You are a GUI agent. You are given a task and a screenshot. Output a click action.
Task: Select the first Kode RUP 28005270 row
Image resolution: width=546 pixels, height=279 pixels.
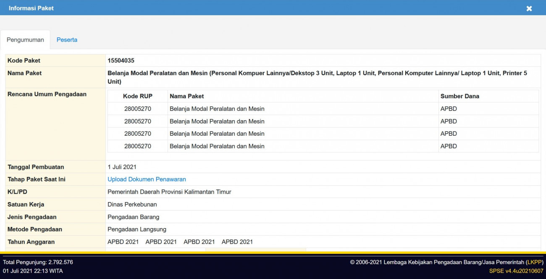click(138, 108)
